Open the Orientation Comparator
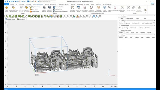 tap(91, 9)
